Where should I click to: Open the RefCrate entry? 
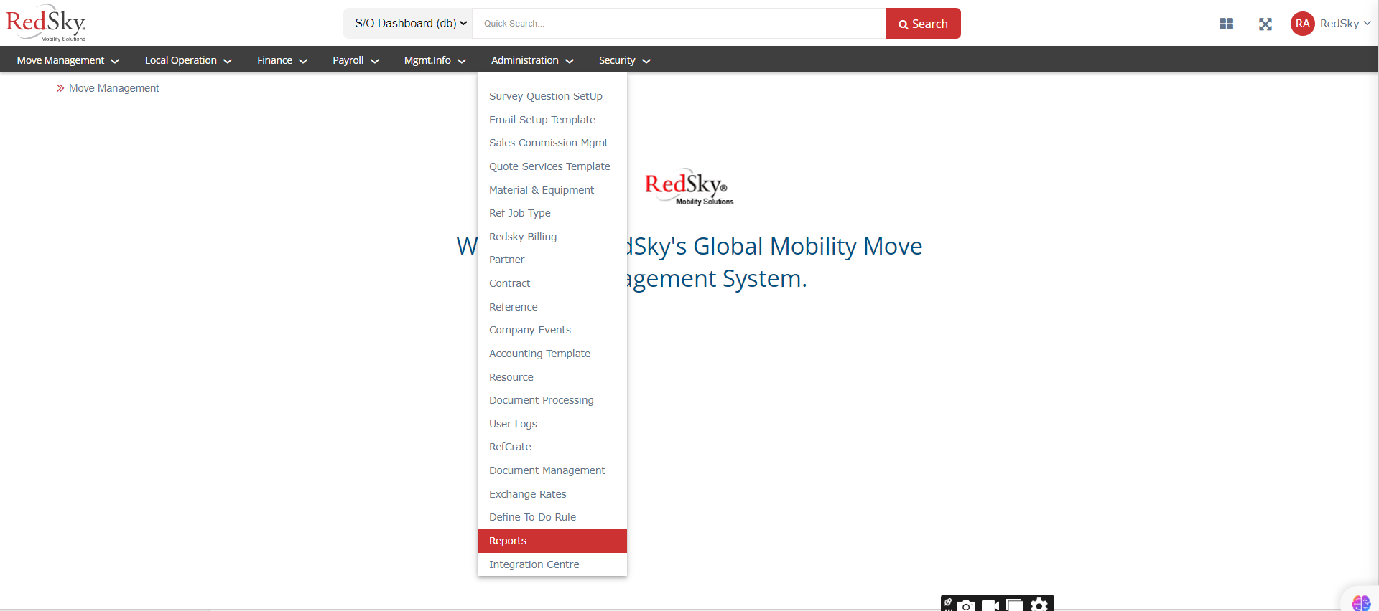pyautogui.click(x=552, y=447)
